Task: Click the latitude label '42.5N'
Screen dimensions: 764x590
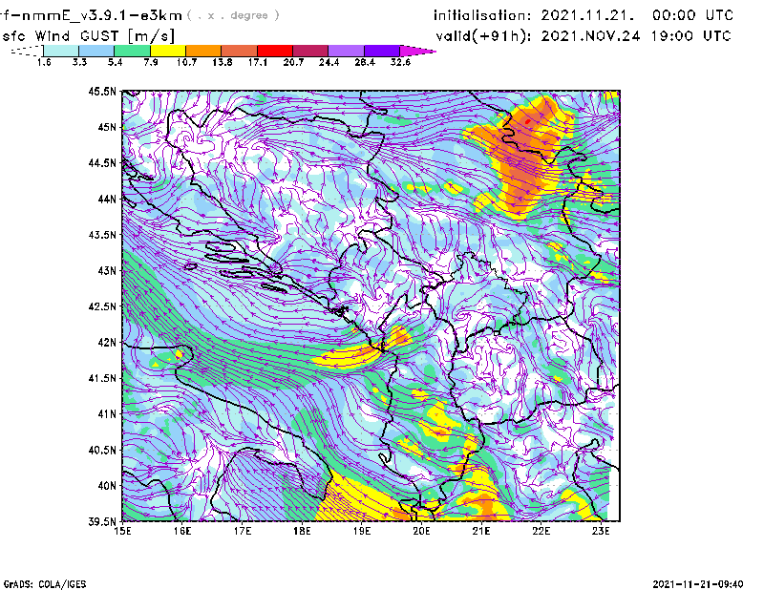Action: click(102, 306)
